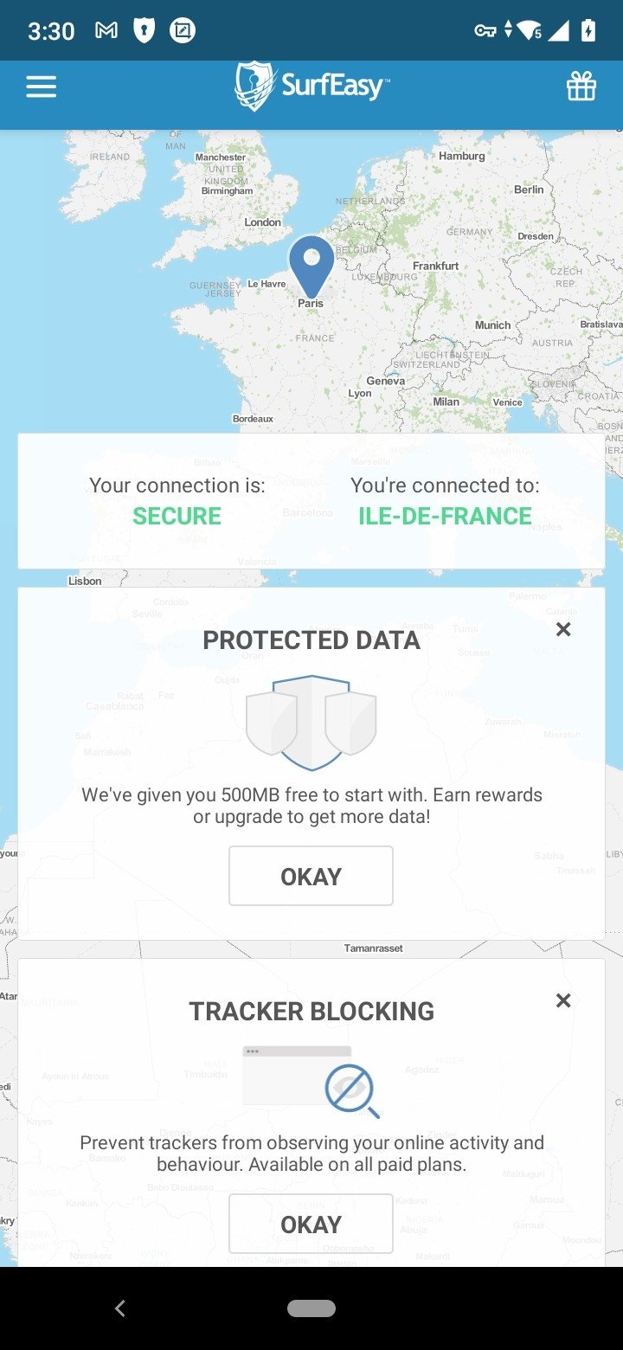This screenshot has height=1350, width=623.
Task: Tap the Protected Data shields illustration
Action: point(311,723)
